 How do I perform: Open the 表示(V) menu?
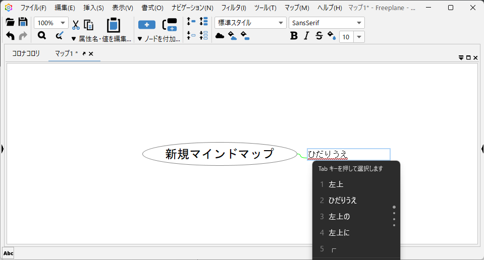(123, 8)
